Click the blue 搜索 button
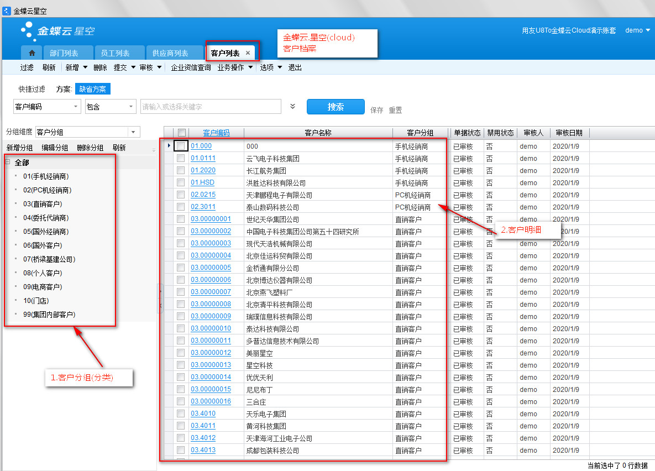Screen dimensions: 655x471 [336, 107]
